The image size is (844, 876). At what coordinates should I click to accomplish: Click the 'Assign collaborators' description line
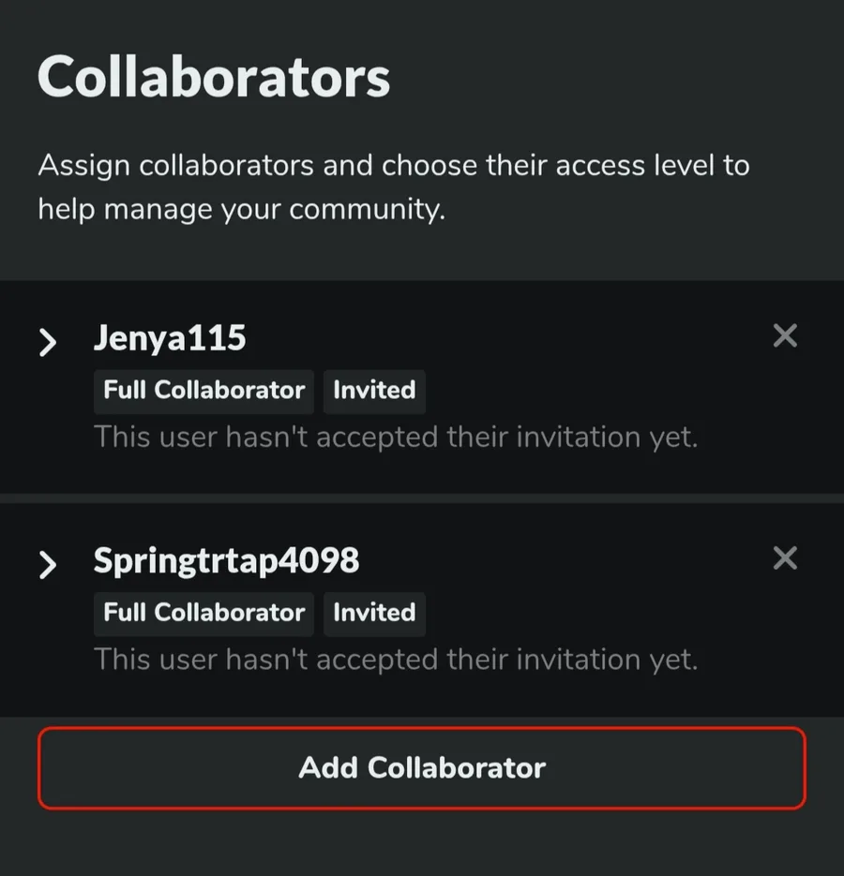[x=394, y=167]
